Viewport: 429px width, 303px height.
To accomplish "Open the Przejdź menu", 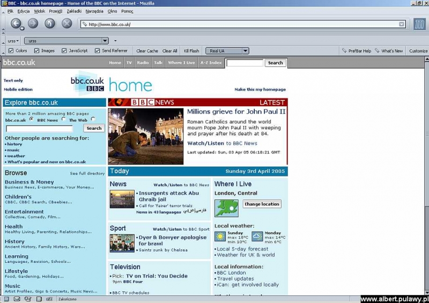I will point(56,11).
